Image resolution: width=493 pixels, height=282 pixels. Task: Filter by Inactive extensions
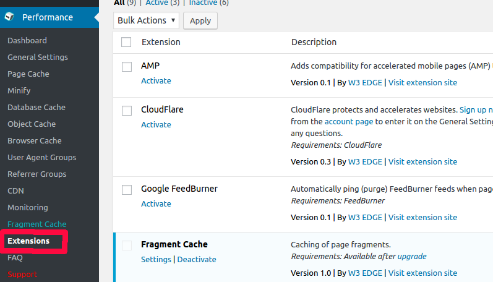pos(203,3)
